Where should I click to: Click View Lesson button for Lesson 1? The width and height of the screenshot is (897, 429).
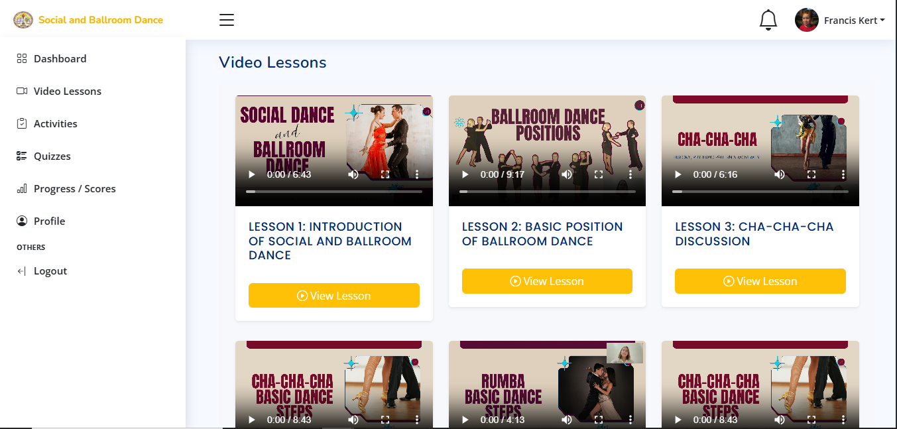(x=333, y=296)
